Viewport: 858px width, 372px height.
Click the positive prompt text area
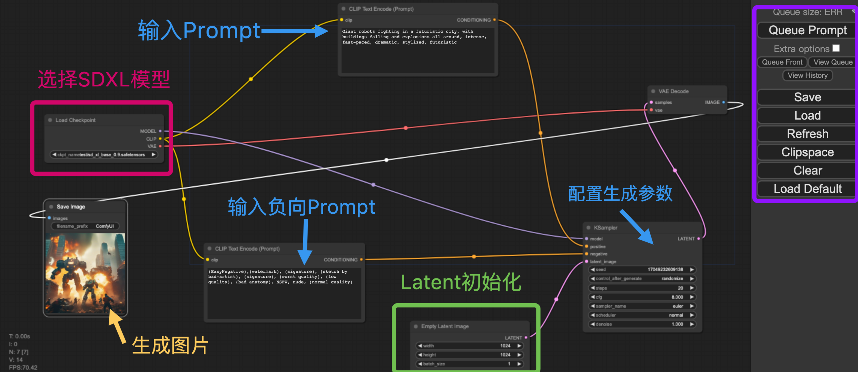point(418,50)
